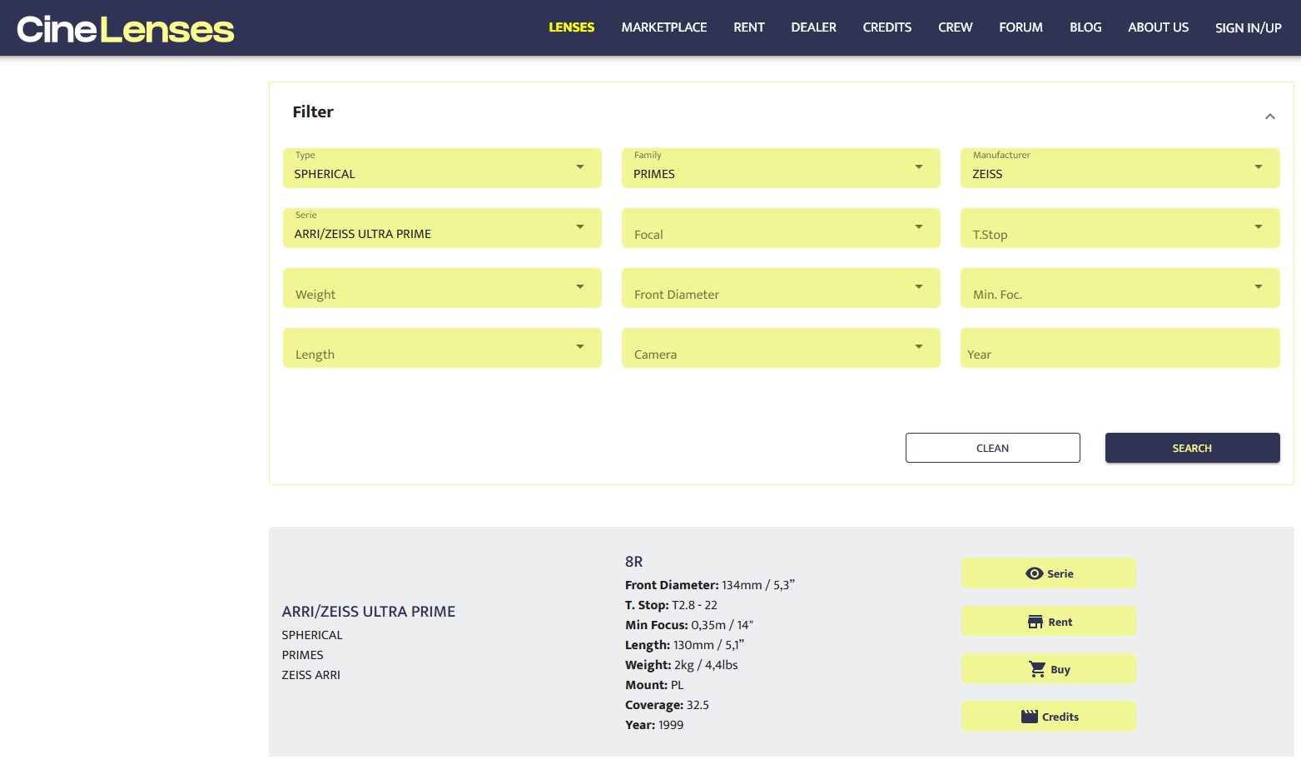The width and height of the screenshot is (1301, 764).
Task: Go to the LENSES menu
Action: (572, 27)
